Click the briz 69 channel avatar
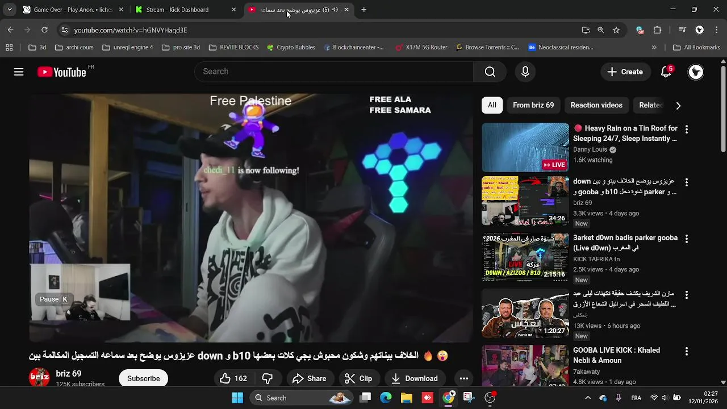727x409 pixels. (39, 378)
